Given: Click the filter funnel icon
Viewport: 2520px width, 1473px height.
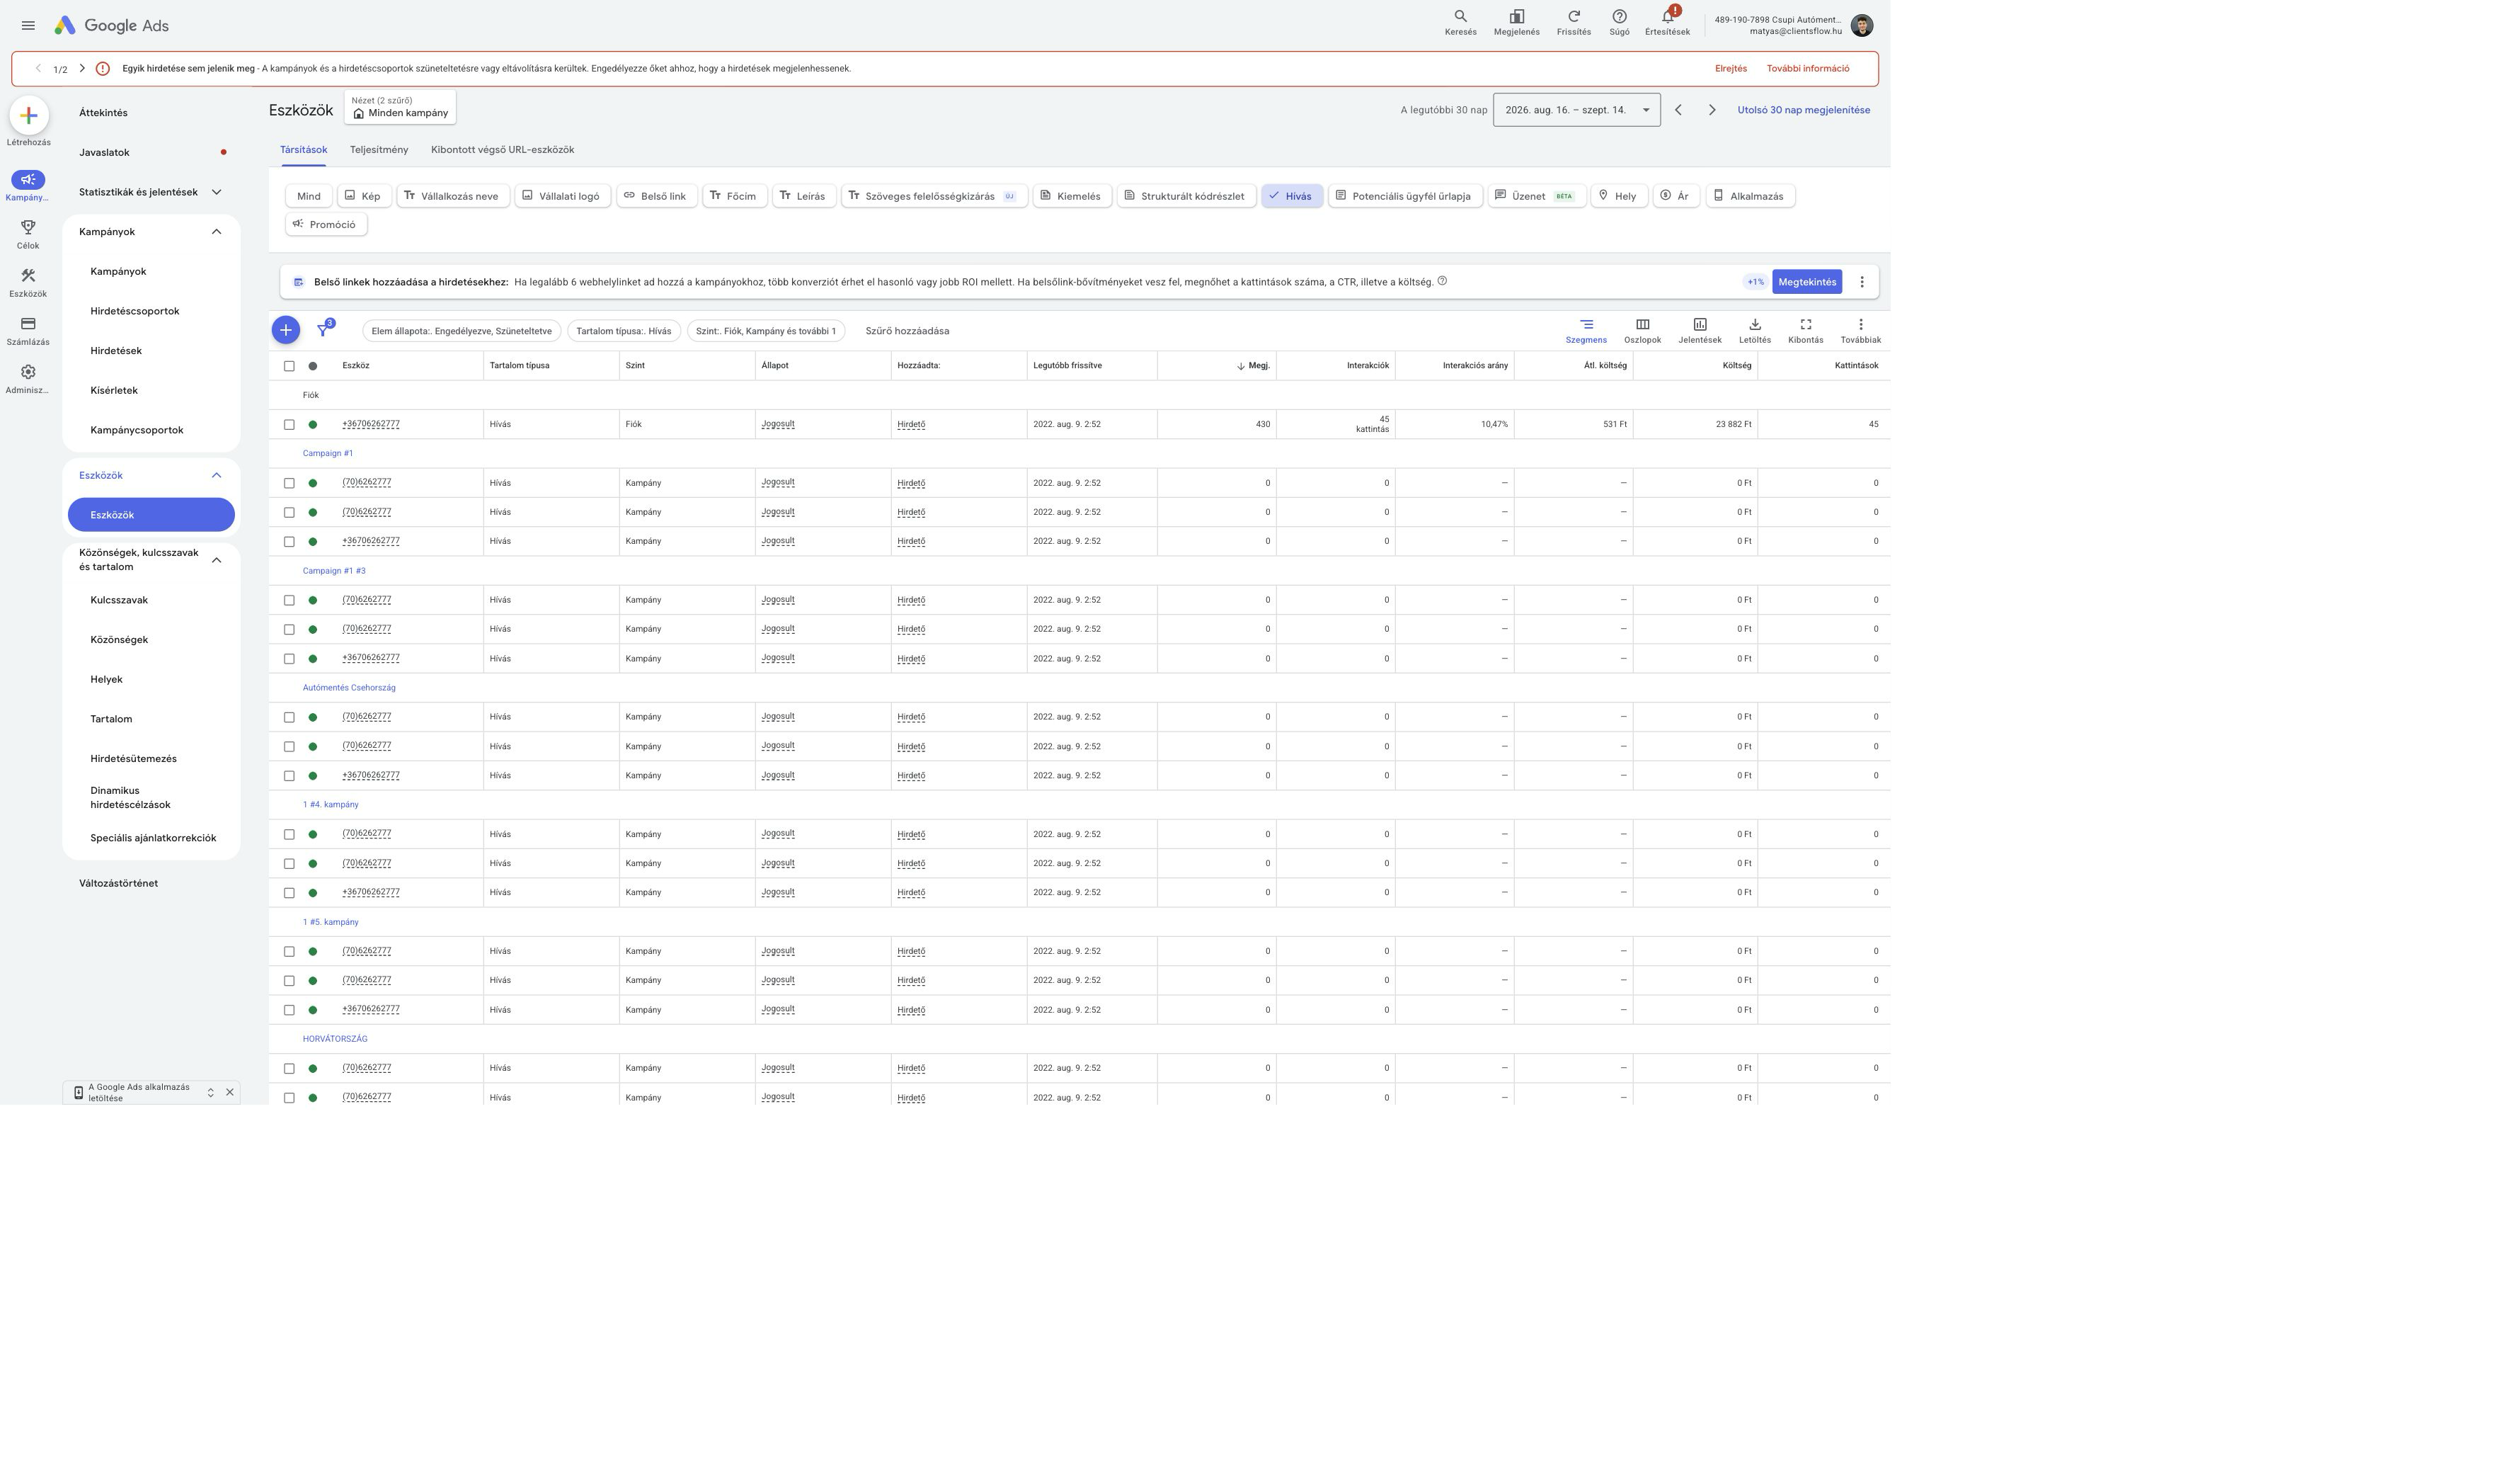Looking at the screenshot, I should coord(322,330).
